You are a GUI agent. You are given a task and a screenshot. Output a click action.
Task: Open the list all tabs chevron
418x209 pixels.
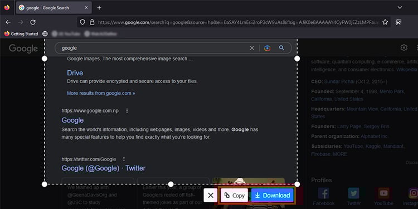pos(400,7)
